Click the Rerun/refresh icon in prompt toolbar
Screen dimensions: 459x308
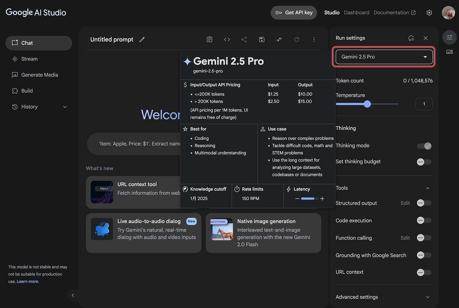[297, 39]
